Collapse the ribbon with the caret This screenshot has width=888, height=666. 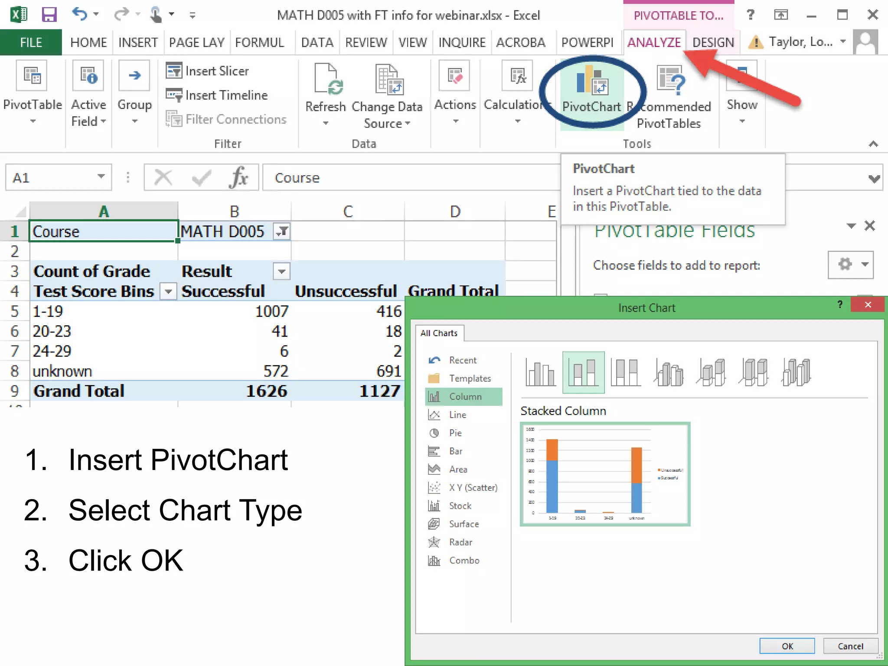click(873, 144)
